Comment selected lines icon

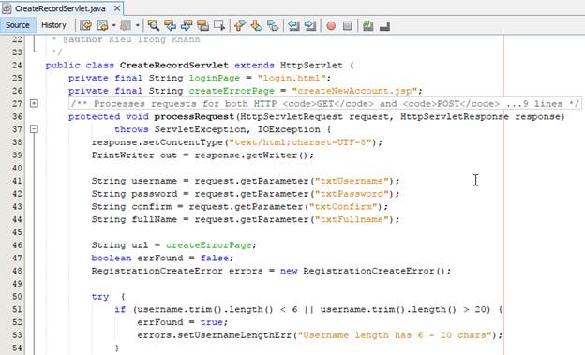367,25
